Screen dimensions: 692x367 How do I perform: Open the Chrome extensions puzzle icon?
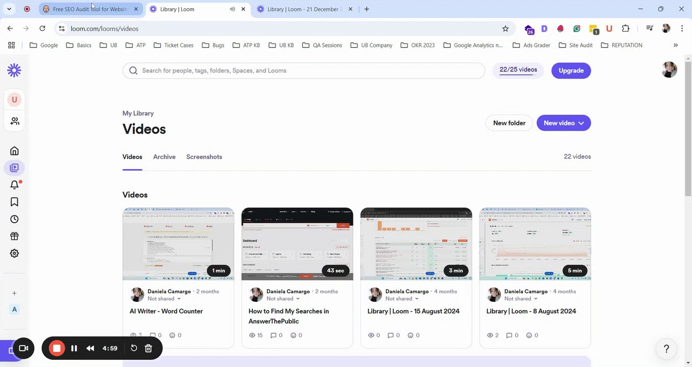pyautogui.click(x=626, y=29)
